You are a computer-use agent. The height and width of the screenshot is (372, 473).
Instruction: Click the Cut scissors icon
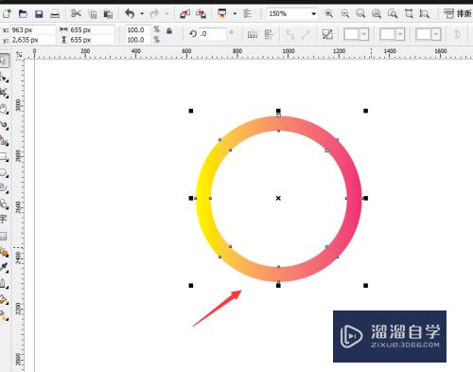pos(76,13)
